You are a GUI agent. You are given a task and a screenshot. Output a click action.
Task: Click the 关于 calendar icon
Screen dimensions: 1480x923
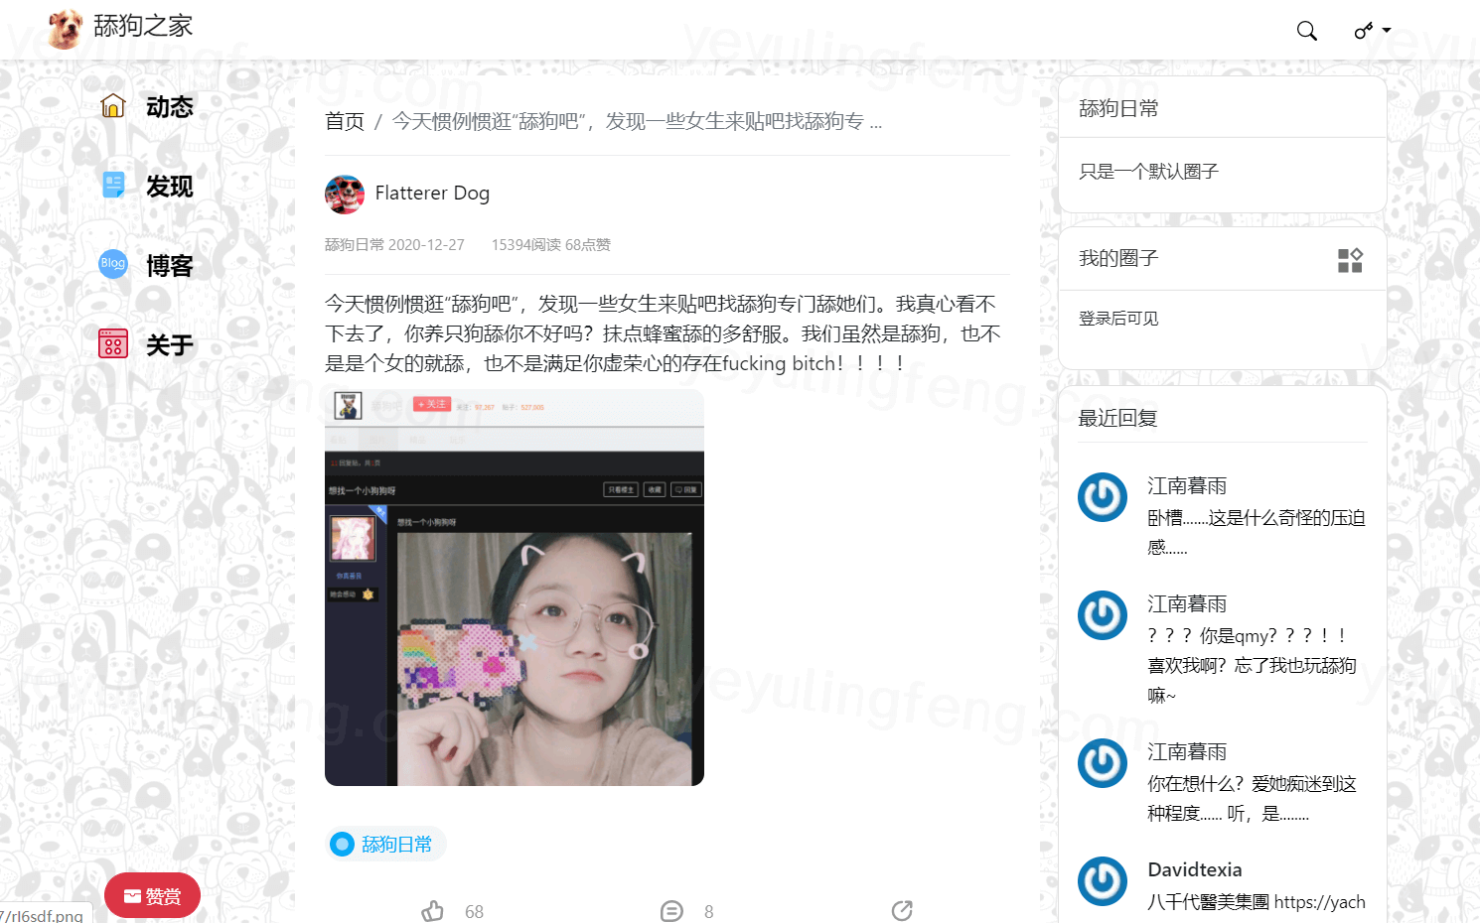(113, 343)
